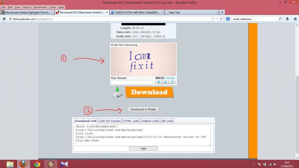Open Winamp lightning icon in taskbar
The height and width of the screenshot is (168, 299).
pos(51,164)
